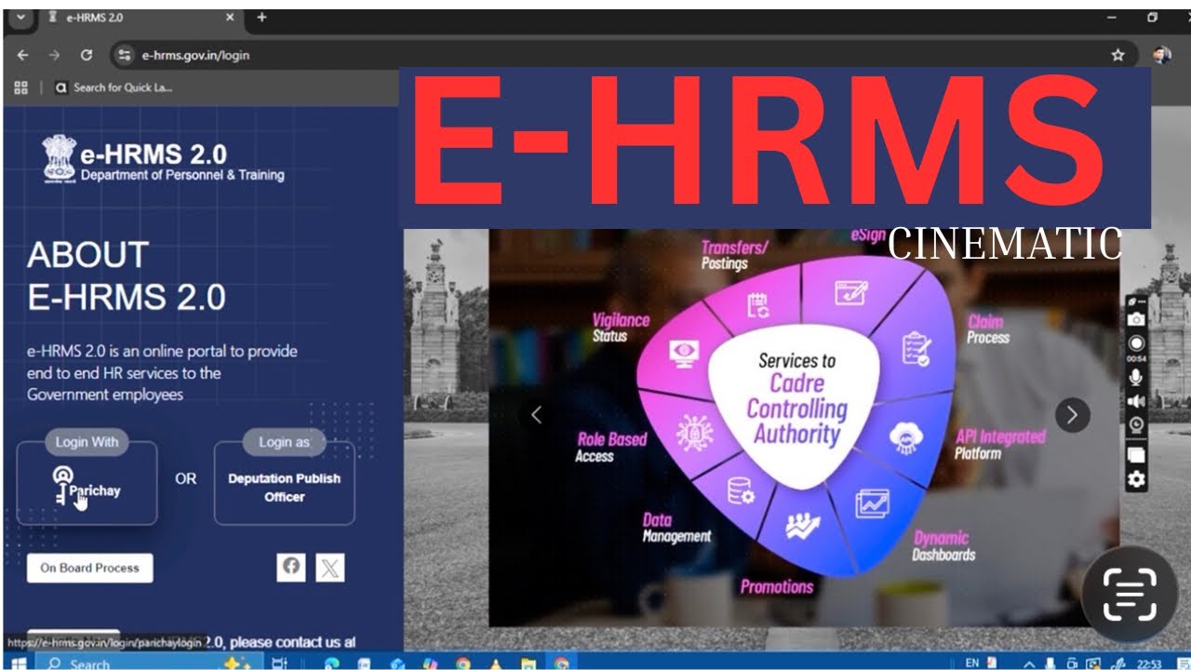Click the eSign segment icon
Viewport: 1191px width, 670px height.
click(x=850, y=291)
